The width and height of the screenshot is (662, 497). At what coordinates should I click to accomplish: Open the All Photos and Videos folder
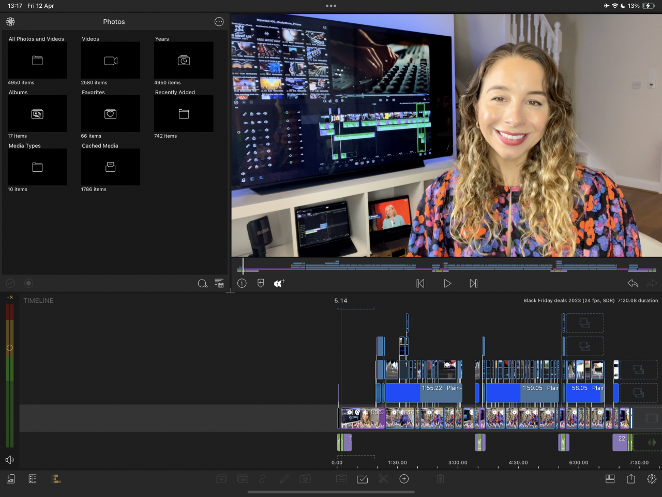coord(37,61)
